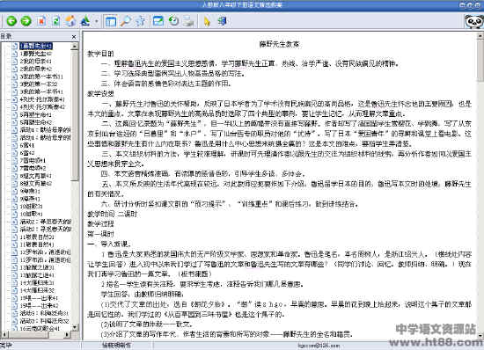Viewport: 484px width, 350px height.
Task: Click the document icon beside 9海燕41
Action: click(x=14, y=199)
